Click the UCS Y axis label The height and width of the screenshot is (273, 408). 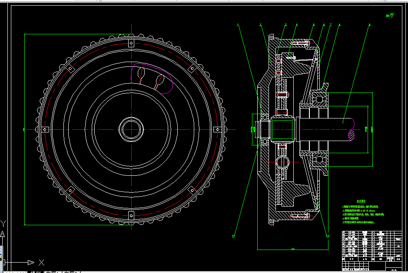(x=3, y=224)
